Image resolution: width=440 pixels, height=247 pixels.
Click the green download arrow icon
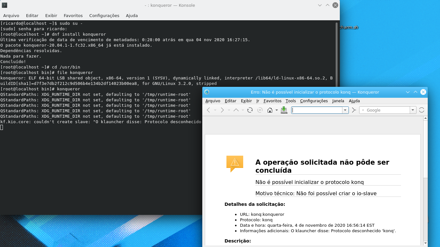point(284,110)
